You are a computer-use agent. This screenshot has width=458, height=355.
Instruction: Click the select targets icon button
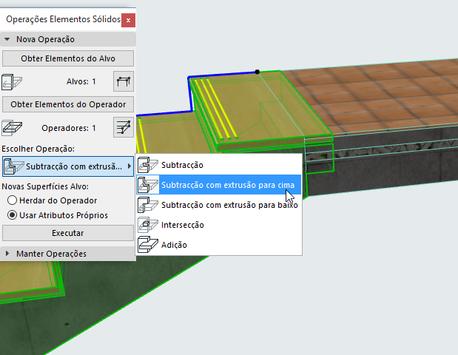[124, 81]
